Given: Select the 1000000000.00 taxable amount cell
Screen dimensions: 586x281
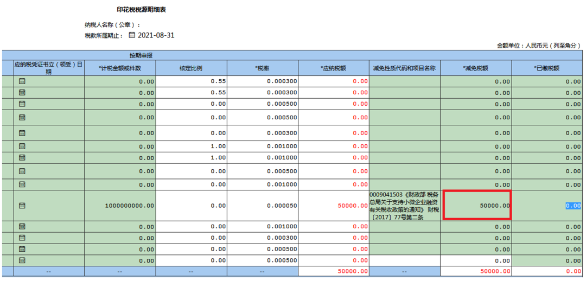Looking at the screenshot, I should (x=120, y=206).
